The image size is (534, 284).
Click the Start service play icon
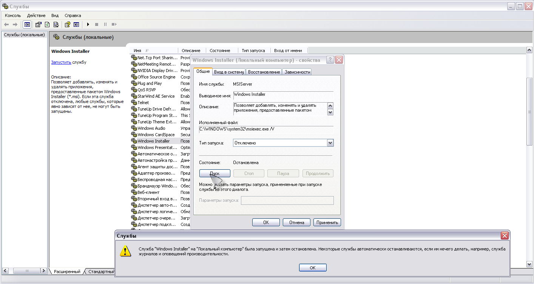pos(88,25)
